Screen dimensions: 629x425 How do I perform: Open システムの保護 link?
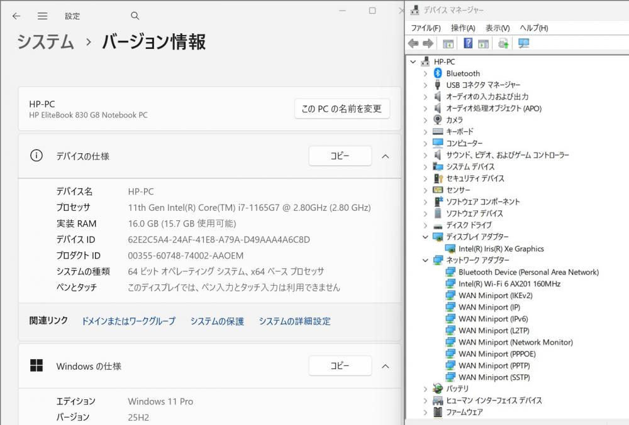pos(217,321)
